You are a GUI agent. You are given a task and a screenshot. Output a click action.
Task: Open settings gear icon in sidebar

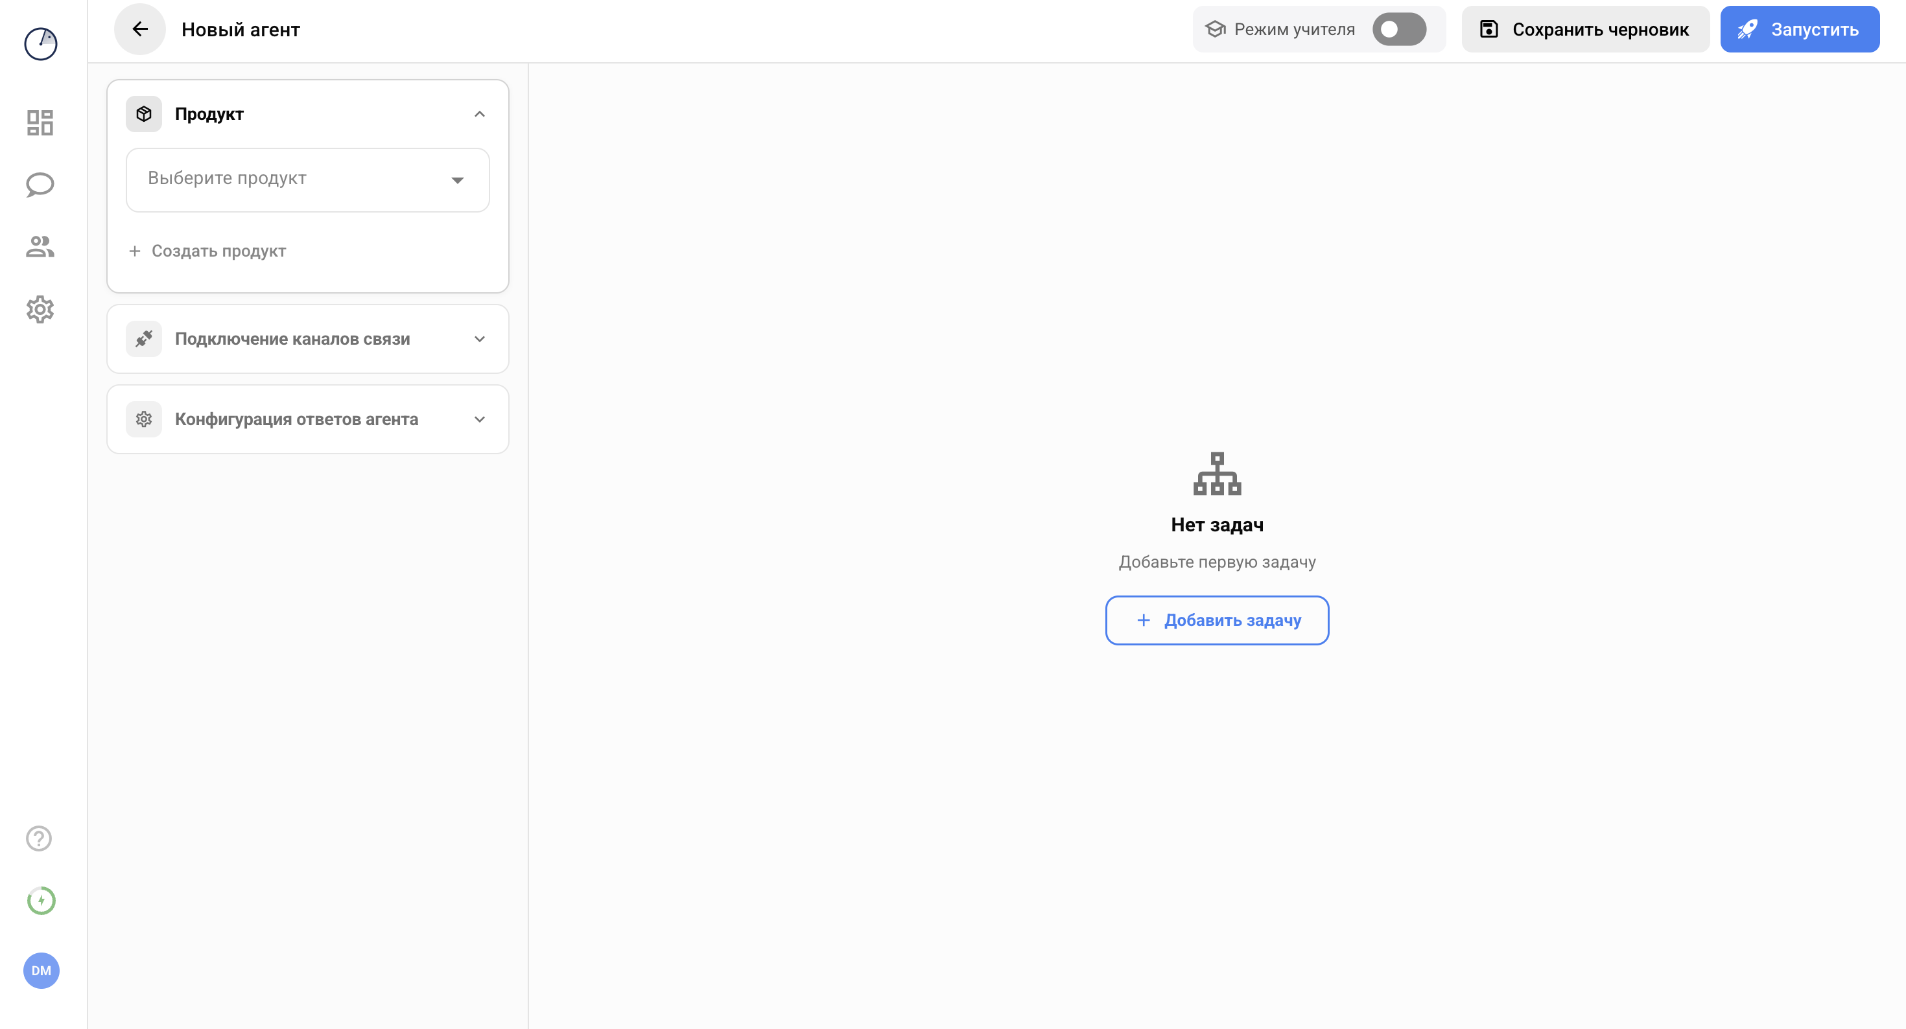pyautogui.click(x=40, y=309)
